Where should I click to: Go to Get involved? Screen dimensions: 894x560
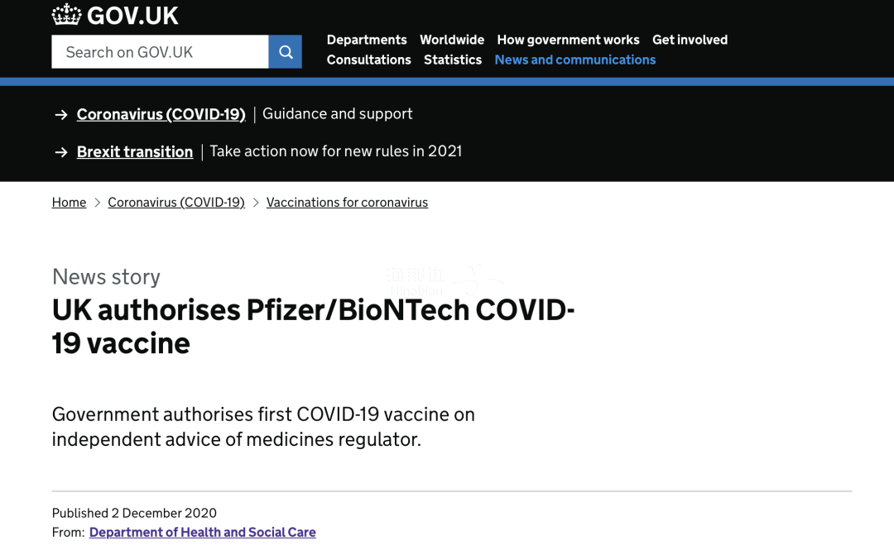(x=690, y=40)
